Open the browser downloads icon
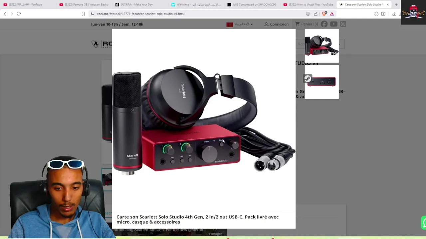This screenshot has height=239, width=426. click(x=394, y=14)
